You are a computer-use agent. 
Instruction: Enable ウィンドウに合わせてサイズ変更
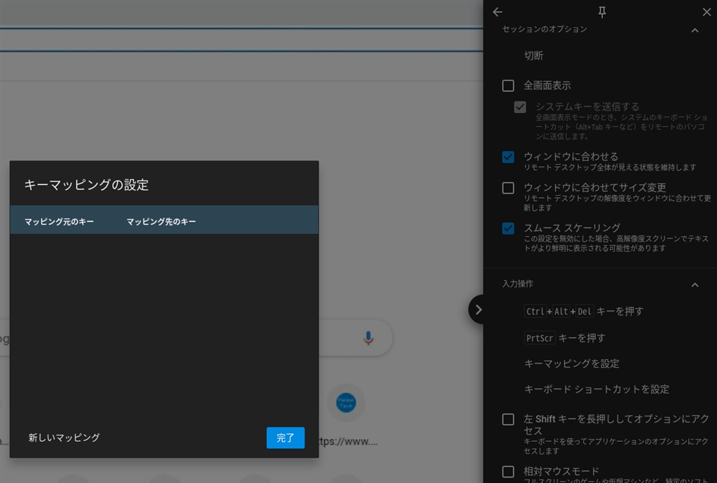point(508,188)
